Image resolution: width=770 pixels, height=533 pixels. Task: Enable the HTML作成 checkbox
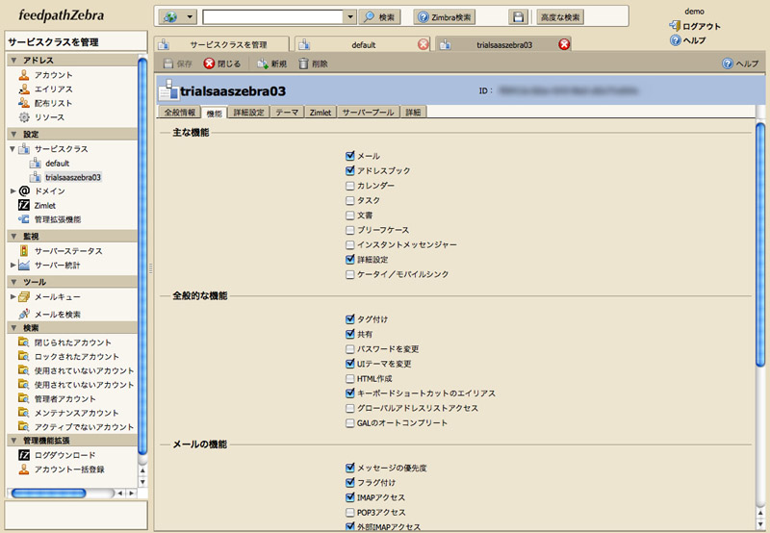coord(349,378)
